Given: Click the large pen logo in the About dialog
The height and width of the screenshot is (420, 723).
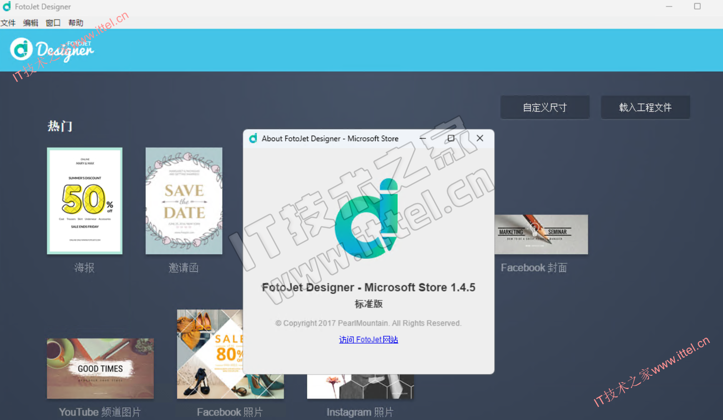Looking at the screenshot, I should tap(367, 218).
